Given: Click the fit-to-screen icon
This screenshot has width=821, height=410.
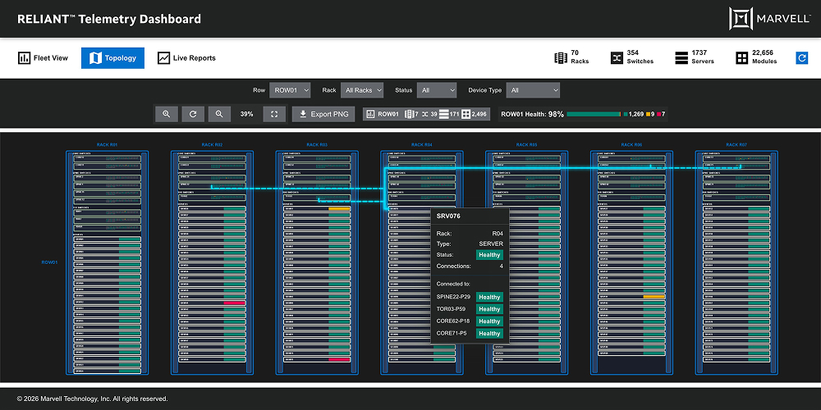Looking at the screenshot, I should (x=274, y=115).
